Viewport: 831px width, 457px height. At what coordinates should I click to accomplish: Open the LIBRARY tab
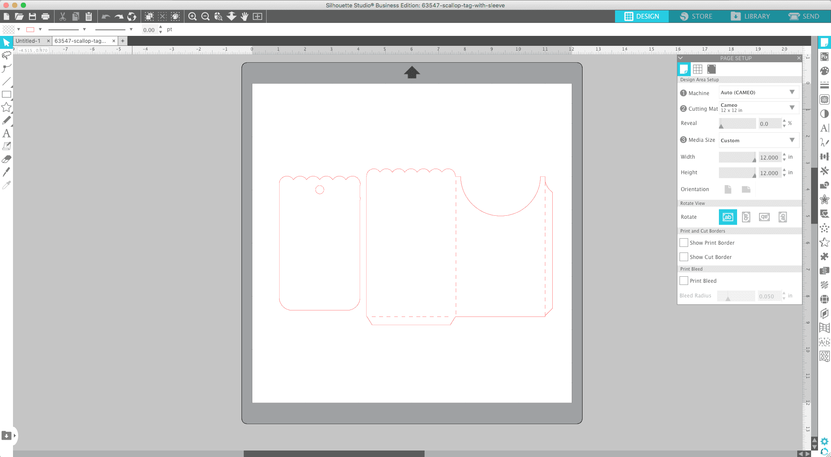(750, 16)
